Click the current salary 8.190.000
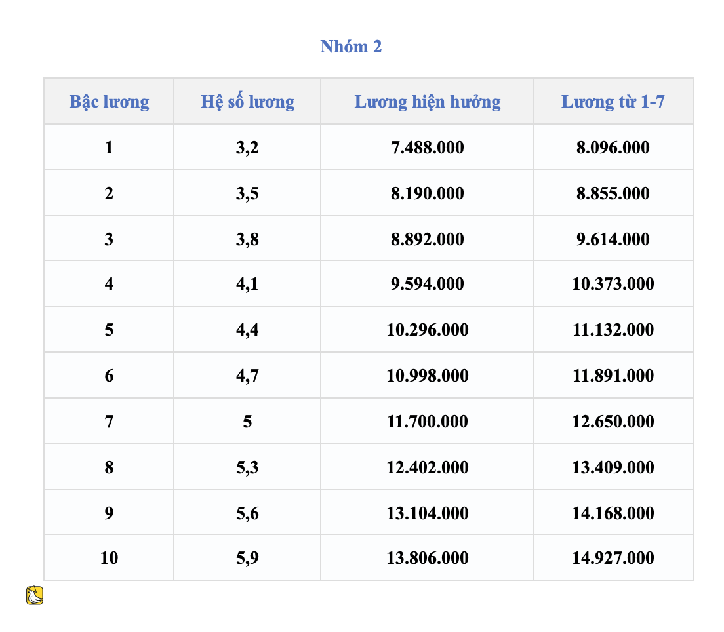The height and width of the screenshot is (632, 724). (x=427, y=193)
